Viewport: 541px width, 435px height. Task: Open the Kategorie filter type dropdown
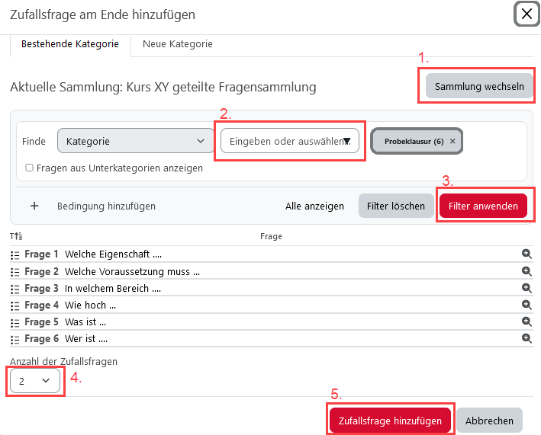(135, 141)
